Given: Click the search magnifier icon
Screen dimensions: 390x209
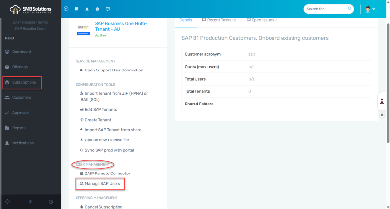Looking at the screenshot, I should click(350, 9).
